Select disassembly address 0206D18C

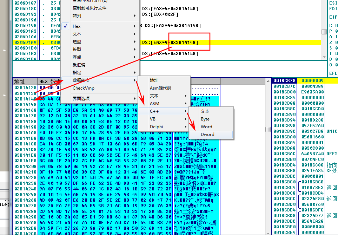25,9
